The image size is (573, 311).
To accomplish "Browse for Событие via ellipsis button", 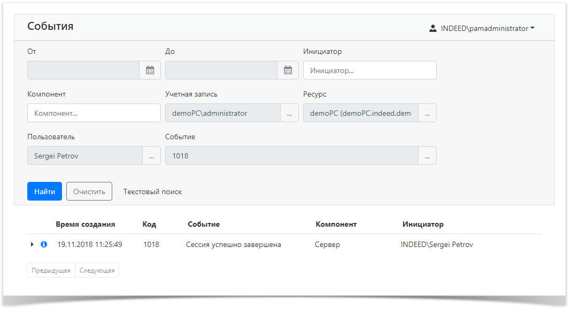I will point(427,156).
